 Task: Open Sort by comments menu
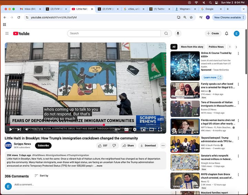pyautogui.click(x=41, y=176)
